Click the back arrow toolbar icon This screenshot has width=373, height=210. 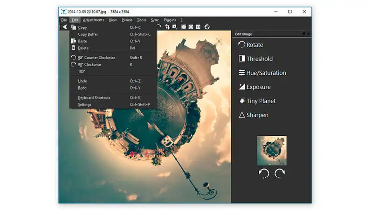point(65,27)
